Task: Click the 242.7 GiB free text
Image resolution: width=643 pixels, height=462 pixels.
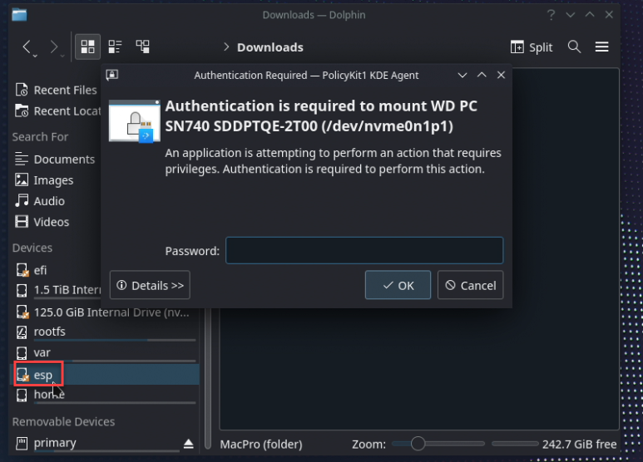Action: pos(579,444)
